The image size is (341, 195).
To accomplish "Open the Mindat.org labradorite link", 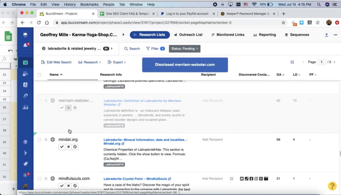I will pyautogui.click(x=145, y=141).
